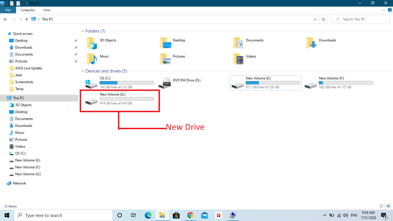
Task: Switch to the View ribbon tab
Action: 47,10
